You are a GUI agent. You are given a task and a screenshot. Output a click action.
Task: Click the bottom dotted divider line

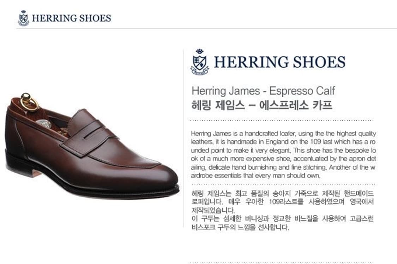coord(282,263)
